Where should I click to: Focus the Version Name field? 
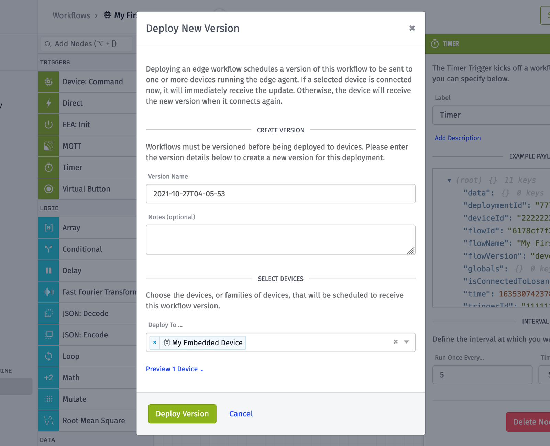[x=280, y=194]
